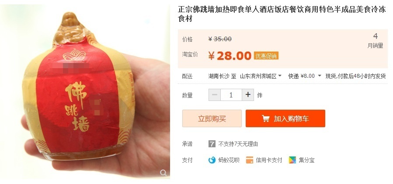Click the 优惠促销 promotion tag
The width and height of the screenshot is (393, 184).
coord(266,56)
